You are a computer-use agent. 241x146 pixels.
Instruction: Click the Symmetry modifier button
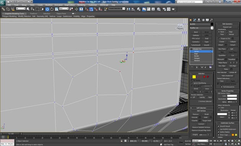click(195, 42)
